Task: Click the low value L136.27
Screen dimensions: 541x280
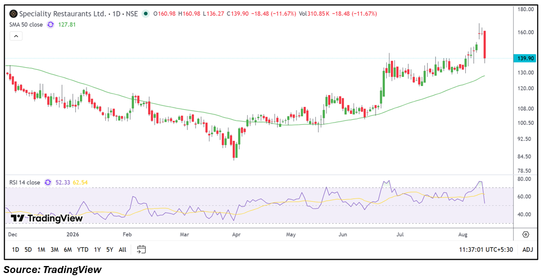Action: [x=214, y=14]
